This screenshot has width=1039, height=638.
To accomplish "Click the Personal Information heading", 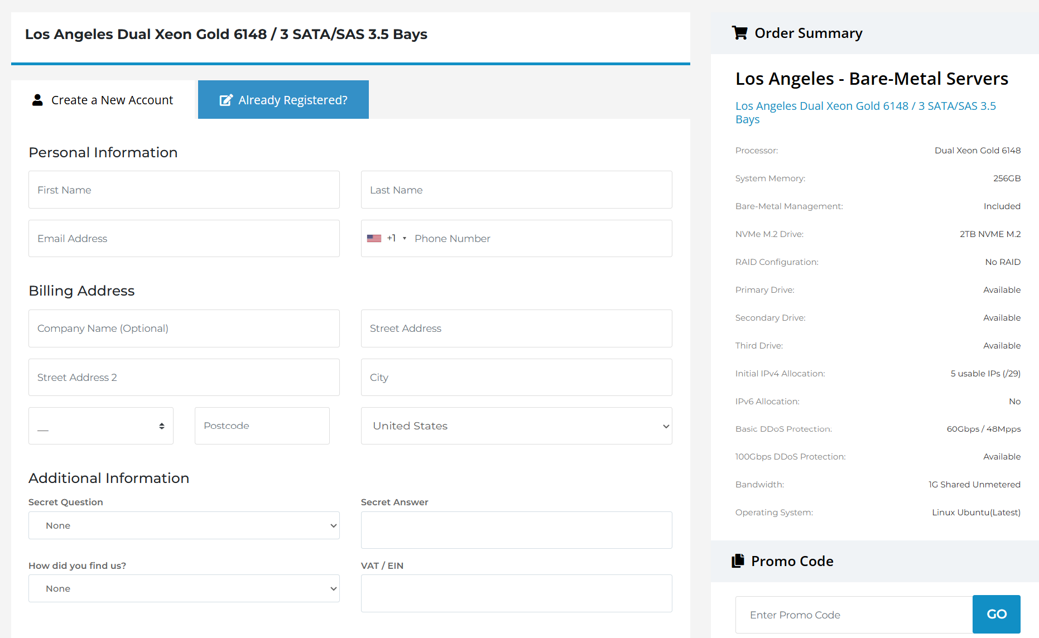I will [103, 152].
